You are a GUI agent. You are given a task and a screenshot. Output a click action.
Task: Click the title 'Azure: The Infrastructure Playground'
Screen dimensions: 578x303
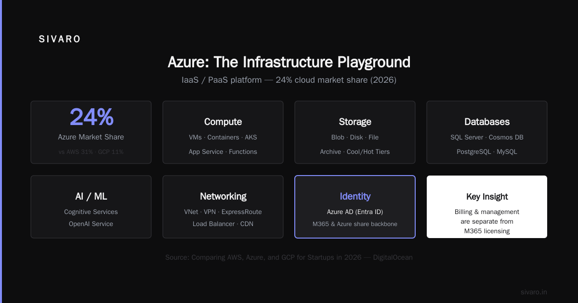(x=289, y=62)
